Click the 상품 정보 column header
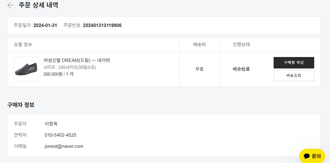 tap(23, 45)
